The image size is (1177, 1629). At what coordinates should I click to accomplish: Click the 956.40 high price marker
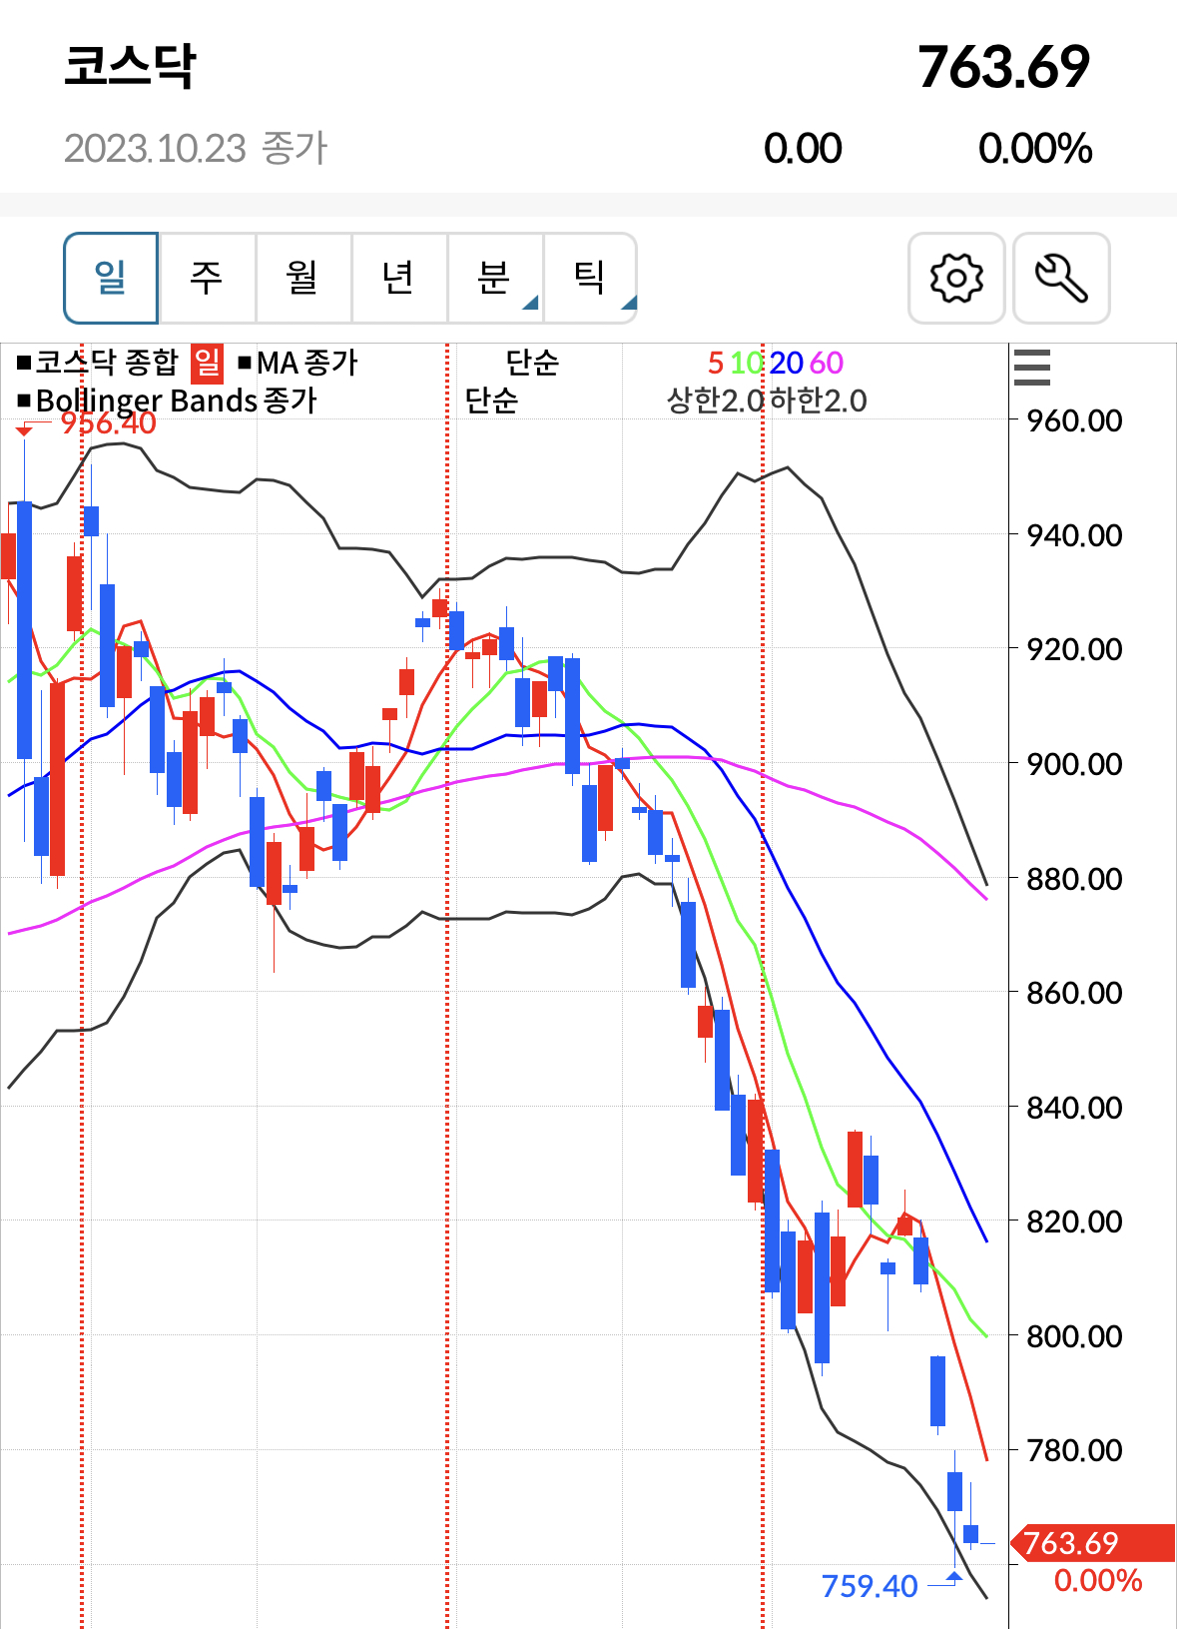[x=108, y=423]
